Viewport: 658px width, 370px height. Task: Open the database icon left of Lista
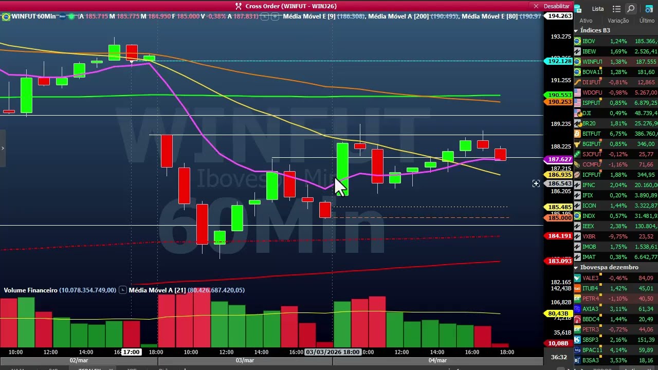pos(577,9)
